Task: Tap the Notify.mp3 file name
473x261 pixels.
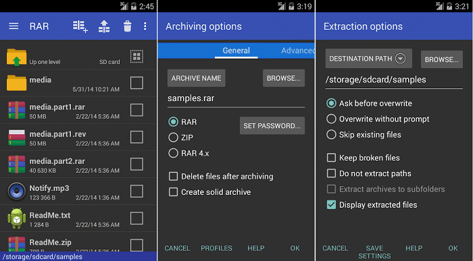Action: pos(49,188)
